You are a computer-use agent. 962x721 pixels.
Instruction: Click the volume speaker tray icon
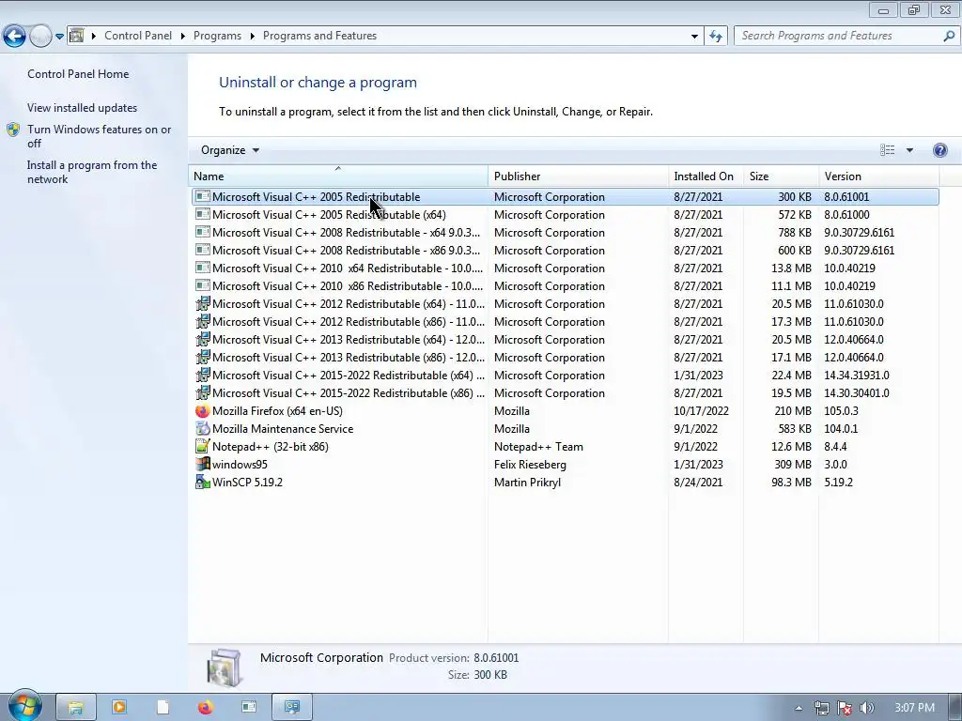867,708
